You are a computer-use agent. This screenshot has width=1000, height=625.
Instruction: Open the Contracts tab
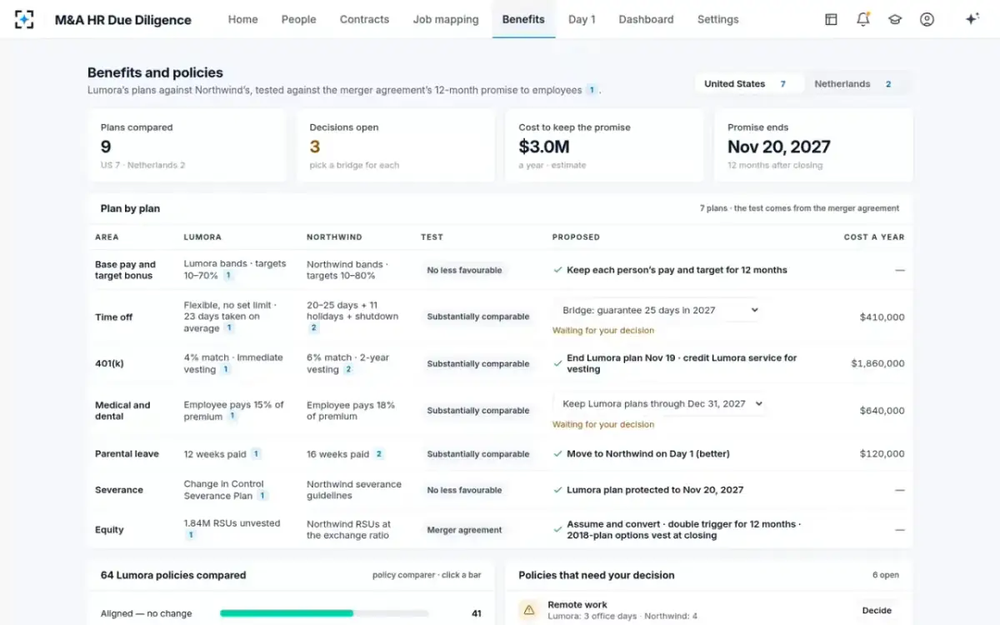point(364,19)
